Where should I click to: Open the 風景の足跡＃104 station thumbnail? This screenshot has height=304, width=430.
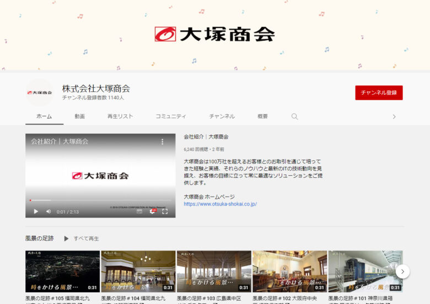(138, 272)
